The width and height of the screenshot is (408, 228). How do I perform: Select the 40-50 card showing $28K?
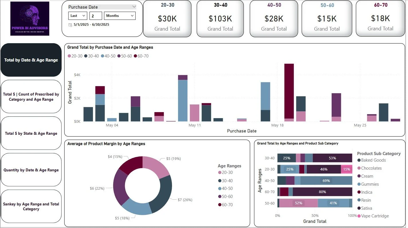(x=274, y=19)
